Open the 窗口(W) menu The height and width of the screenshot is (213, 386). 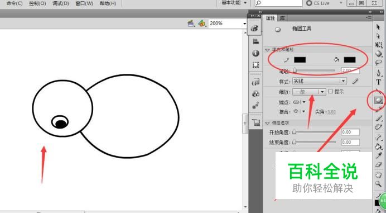(84, 3)
